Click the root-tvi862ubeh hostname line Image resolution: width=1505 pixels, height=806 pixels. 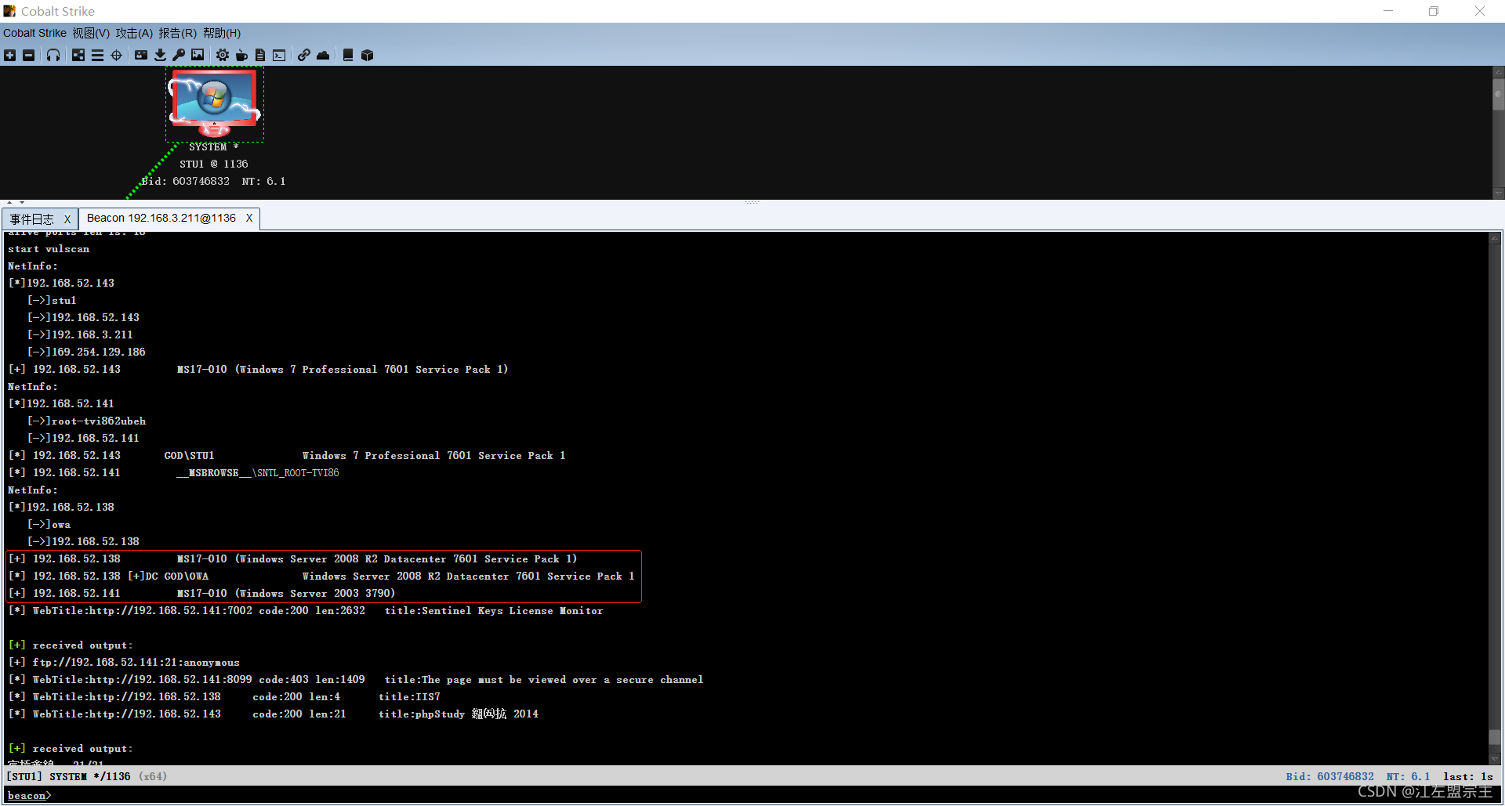(x=86, y=421)
